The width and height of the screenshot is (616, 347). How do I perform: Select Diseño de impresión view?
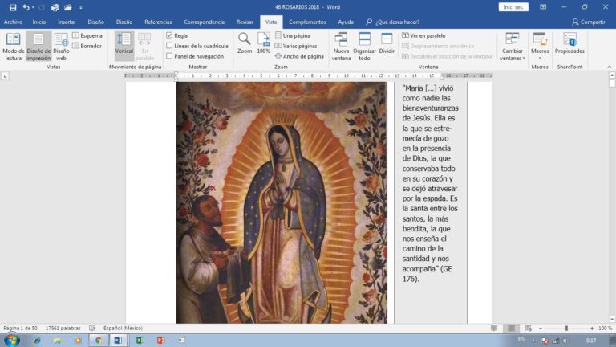38,47
